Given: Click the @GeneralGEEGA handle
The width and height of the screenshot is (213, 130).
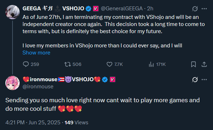Looking at the screenshot, I should (122, 9).
